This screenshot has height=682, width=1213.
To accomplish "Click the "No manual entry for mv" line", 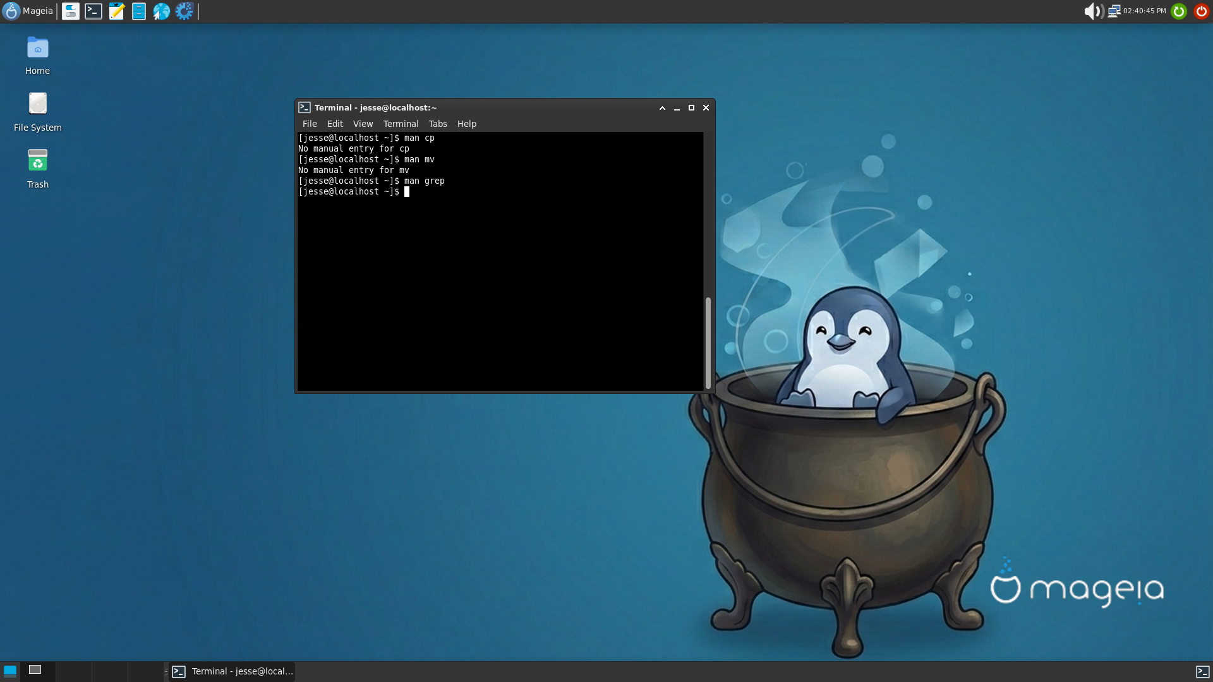I will tap(354, 170).
